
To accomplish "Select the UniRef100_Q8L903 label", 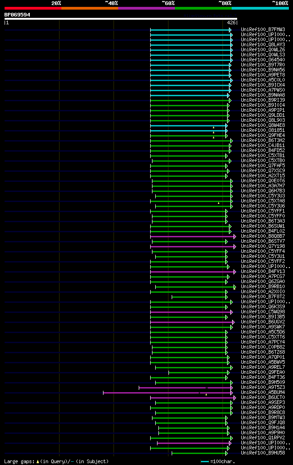I will click(x=263, y=120).
